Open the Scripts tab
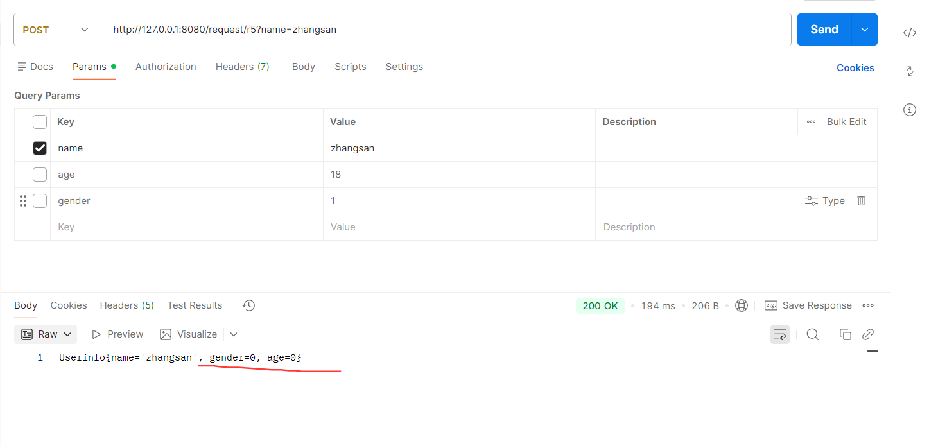The image size is (929, 446). click(350, 67)
